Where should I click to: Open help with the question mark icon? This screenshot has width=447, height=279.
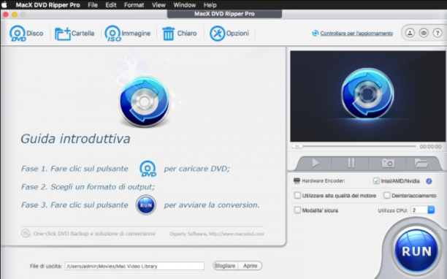438,33
